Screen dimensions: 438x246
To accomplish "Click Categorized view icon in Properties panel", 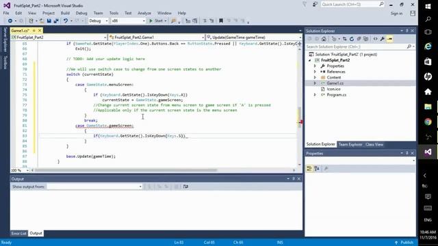I will pyautogui.click(x=309, y=169).
